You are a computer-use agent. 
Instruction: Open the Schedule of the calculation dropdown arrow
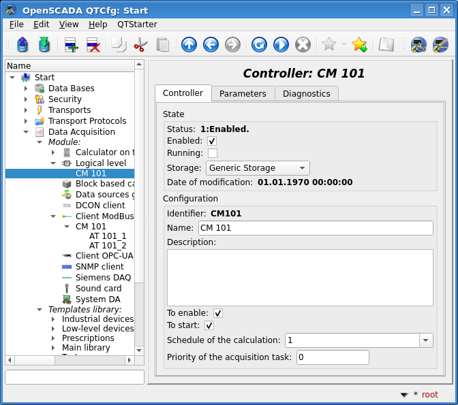pos(426,340)
